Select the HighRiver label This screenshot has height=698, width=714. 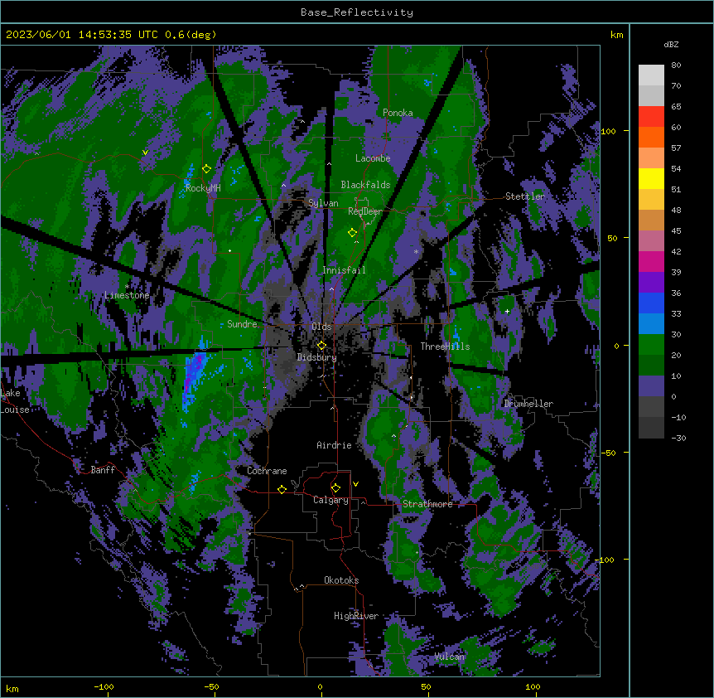356,616
